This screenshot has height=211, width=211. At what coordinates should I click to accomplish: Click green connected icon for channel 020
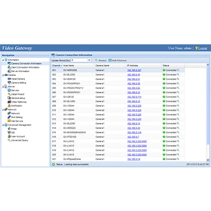click(164, 155)
